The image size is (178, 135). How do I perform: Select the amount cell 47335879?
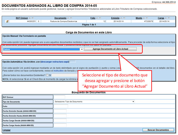(142, 21)
